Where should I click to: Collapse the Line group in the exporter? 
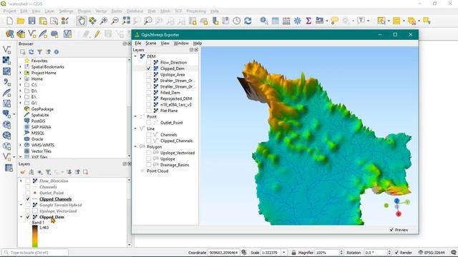pos(135,128)
